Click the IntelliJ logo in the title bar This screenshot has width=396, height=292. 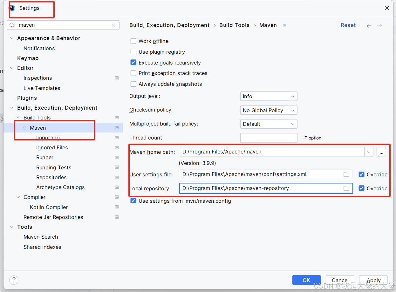tap(12, 8)
